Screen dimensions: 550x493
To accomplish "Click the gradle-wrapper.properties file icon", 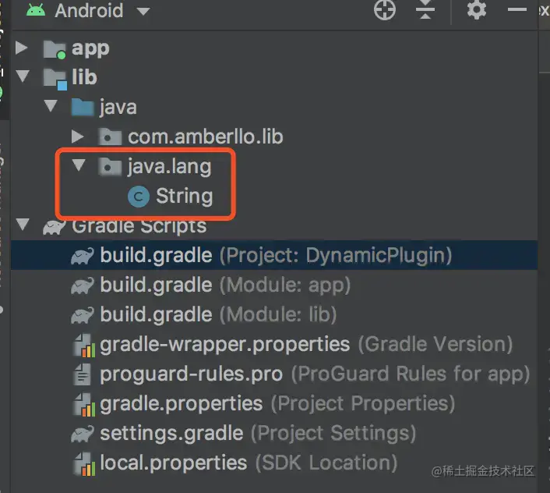I will (x=83, y=346).
